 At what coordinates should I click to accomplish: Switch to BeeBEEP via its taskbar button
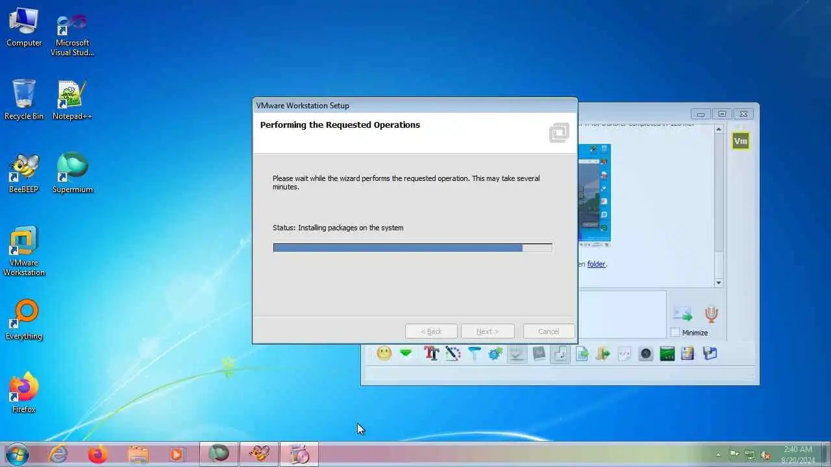[258, 454]
